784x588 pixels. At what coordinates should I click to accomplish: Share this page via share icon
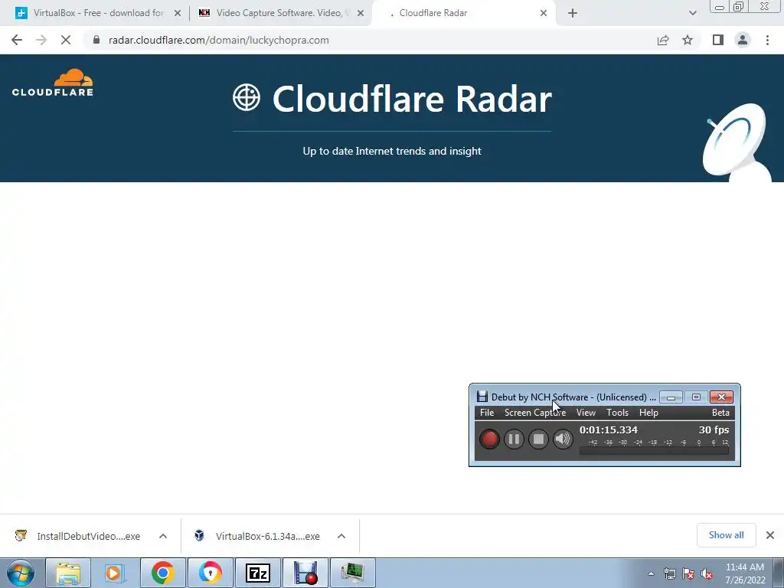pyautogui.click(x=663, y=40)
